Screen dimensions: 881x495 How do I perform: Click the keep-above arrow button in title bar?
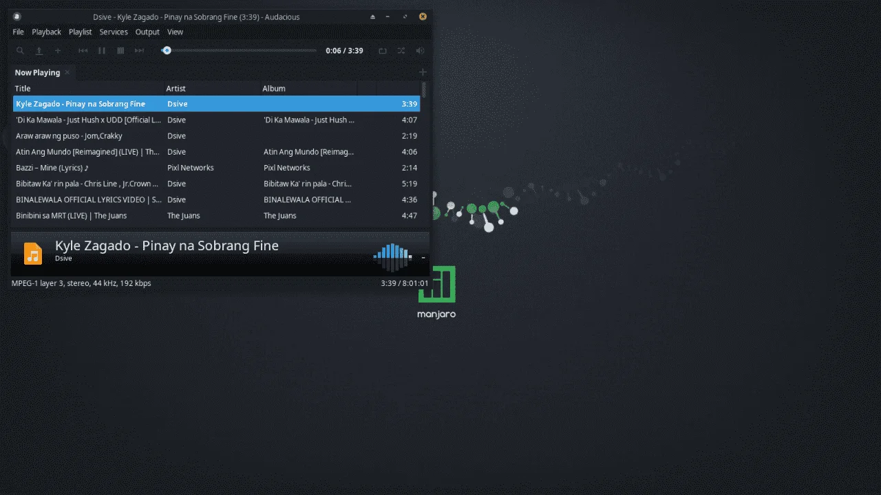tap(373, 16)
